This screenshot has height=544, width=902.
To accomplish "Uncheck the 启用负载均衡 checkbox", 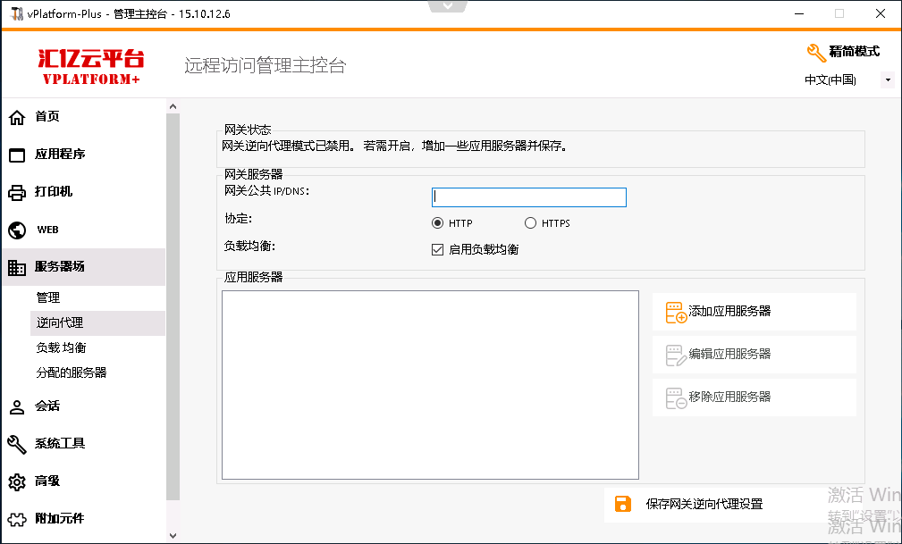I will pos(438,250).
